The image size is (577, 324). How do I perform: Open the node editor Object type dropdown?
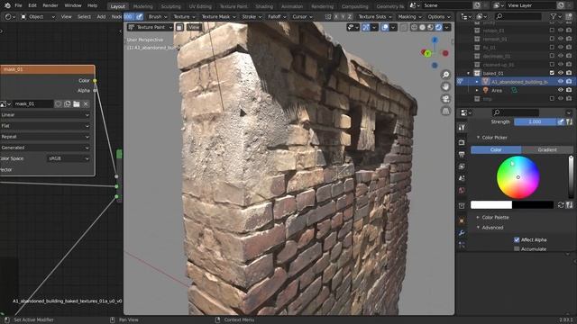[38, 16]
